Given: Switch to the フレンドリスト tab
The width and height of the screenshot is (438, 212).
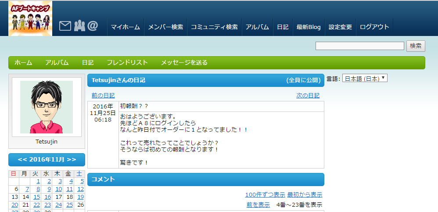Looking at the screenshot, I should point(127,63).
